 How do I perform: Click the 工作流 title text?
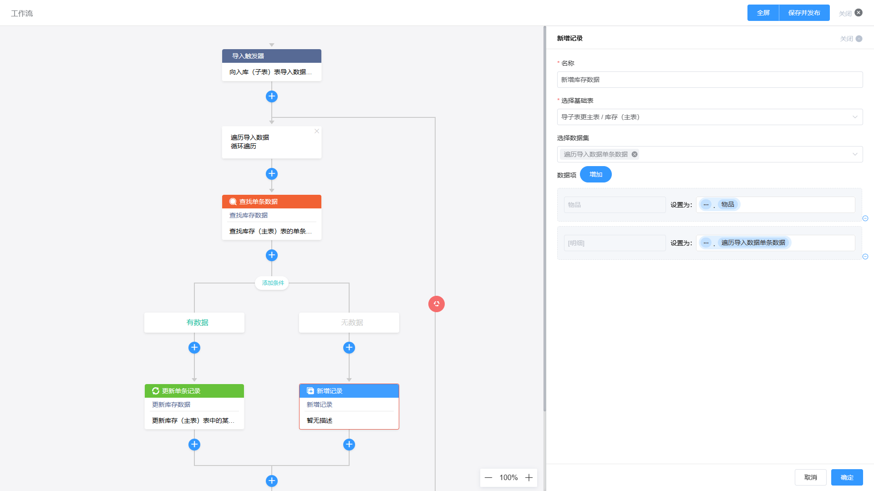(22, 13)
